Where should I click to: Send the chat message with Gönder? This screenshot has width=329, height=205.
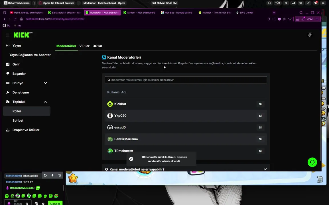pyautogui.click(x=55, y=203)
